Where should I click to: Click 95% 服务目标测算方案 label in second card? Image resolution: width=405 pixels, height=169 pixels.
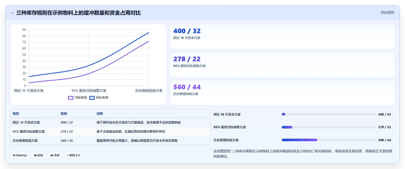click(x=189, y=66)
